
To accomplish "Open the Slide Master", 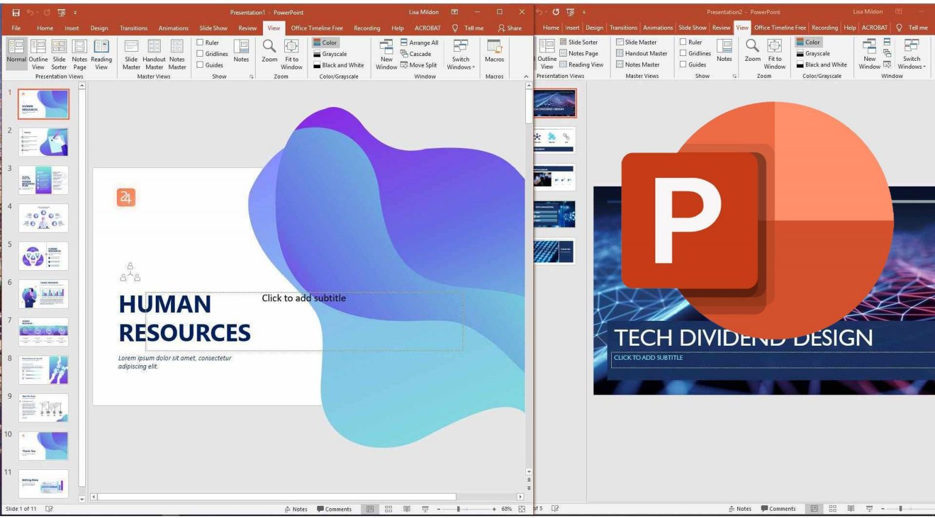I will 131,54.
